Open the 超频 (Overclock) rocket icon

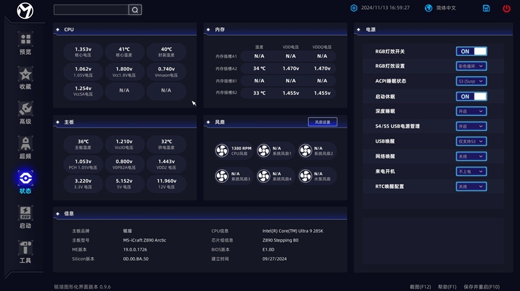(25, 147)
